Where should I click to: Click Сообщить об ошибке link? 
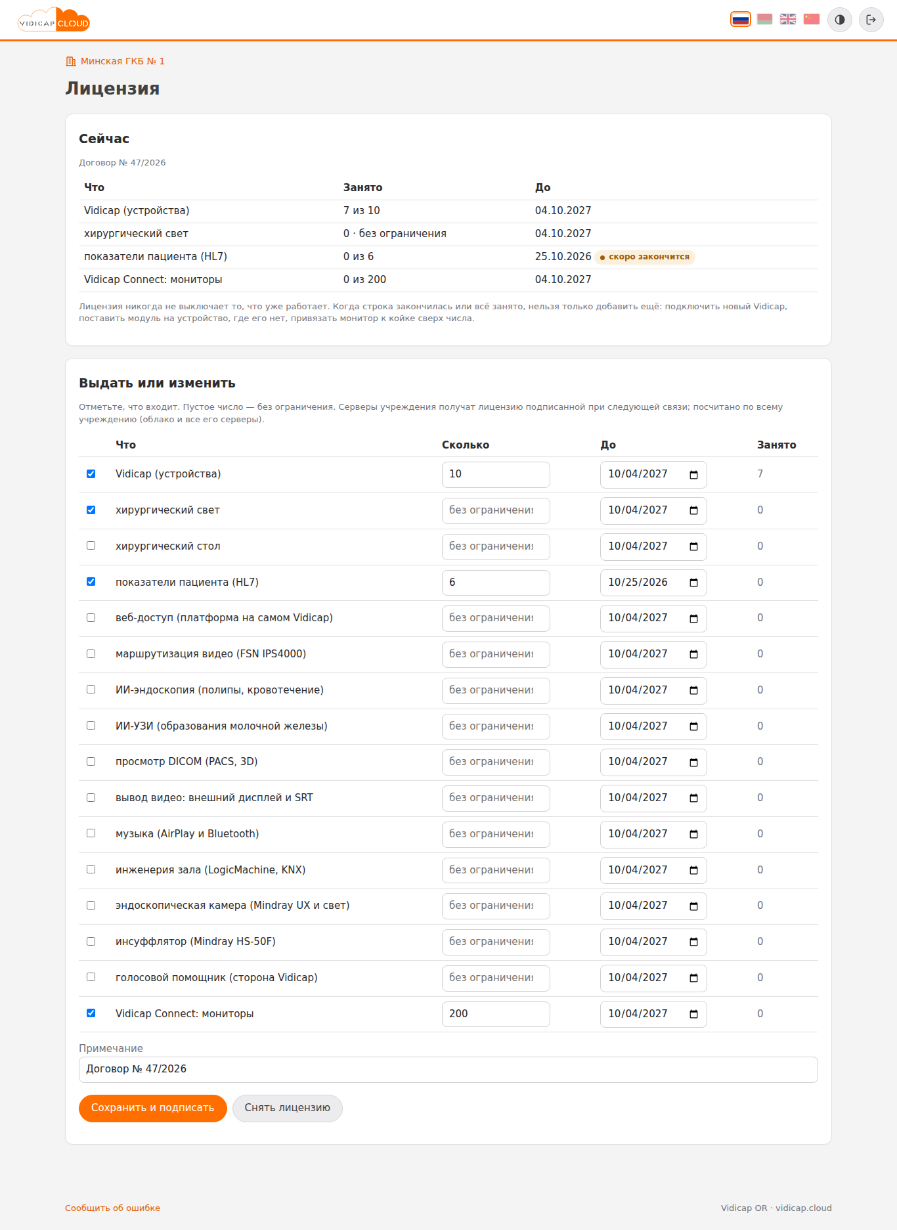(x=112, y=1208)
